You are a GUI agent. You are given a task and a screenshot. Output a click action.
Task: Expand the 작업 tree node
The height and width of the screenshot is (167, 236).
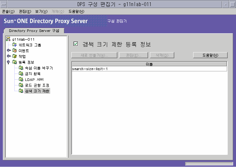click(9, 56)
